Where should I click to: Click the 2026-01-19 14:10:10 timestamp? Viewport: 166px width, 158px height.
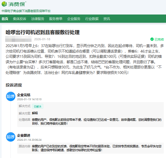point(29,99)
